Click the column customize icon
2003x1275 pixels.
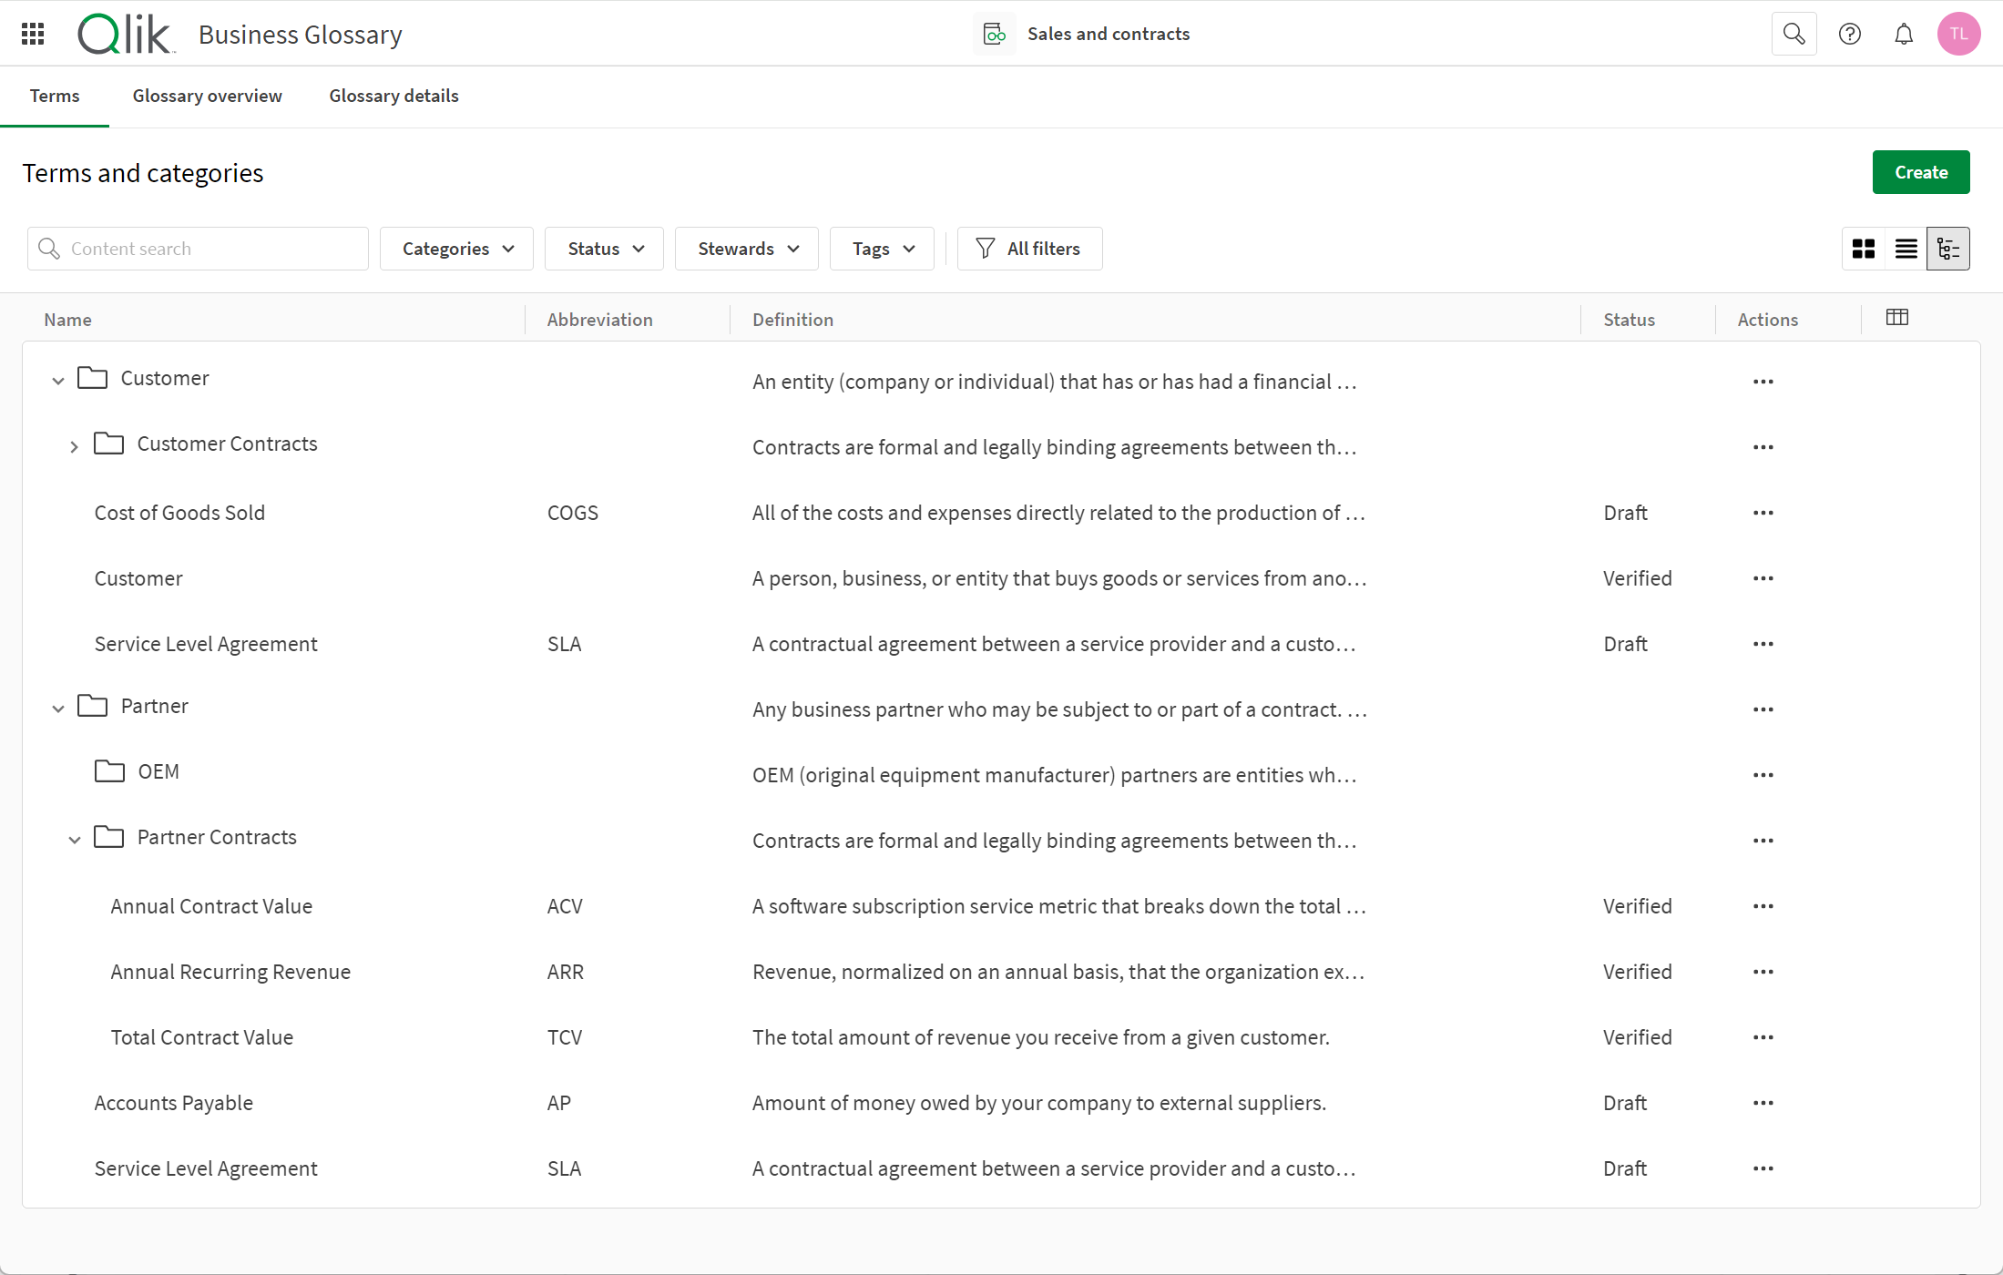[x=1898, y=319]
